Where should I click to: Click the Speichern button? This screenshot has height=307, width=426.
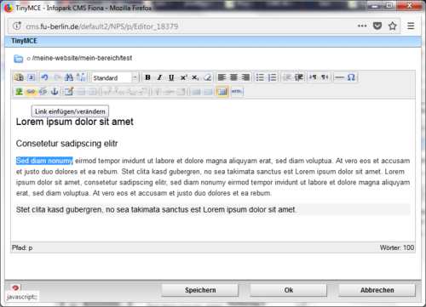coord(200,290)
